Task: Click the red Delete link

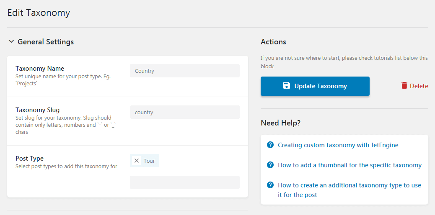Action: click(x=414, y=86)
